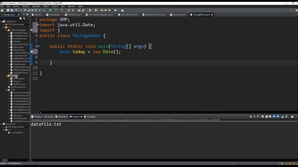This screenshot has width=298, height=167.
Task: Select PackageDemo.java in the OOP package
Action: point(20,107)
